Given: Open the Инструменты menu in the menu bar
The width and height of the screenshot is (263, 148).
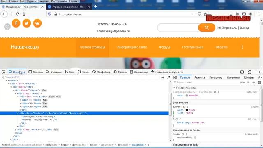Looking at the screenshot, I should point(59,1).
